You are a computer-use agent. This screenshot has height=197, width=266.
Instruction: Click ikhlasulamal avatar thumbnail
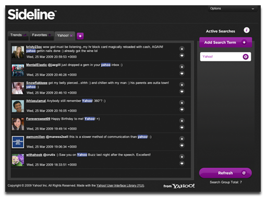click(x=18, y=106)
